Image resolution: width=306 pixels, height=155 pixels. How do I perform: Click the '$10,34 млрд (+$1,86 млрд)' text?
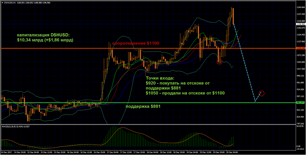(x=45, y=40)
